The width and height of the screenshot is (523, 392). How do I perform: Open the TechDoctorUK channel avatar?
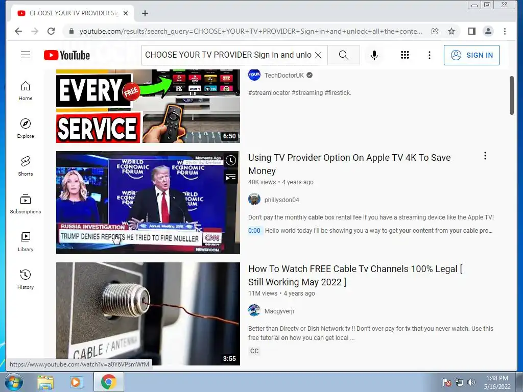point(254,75)
